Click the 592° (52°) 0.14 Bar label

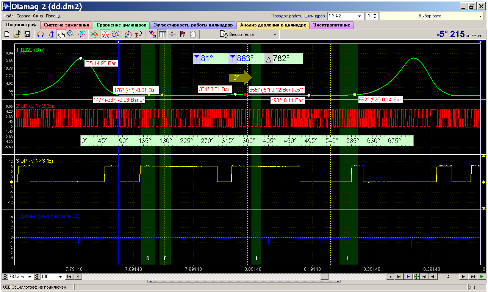point(380,100)
